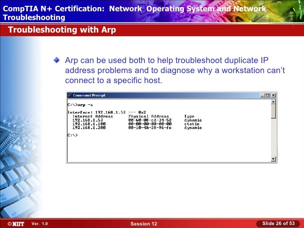Select IP address 192.168.1.53
Image resolution: width=304 pixels, height=228 pixels.
click(x=88, y=120)
